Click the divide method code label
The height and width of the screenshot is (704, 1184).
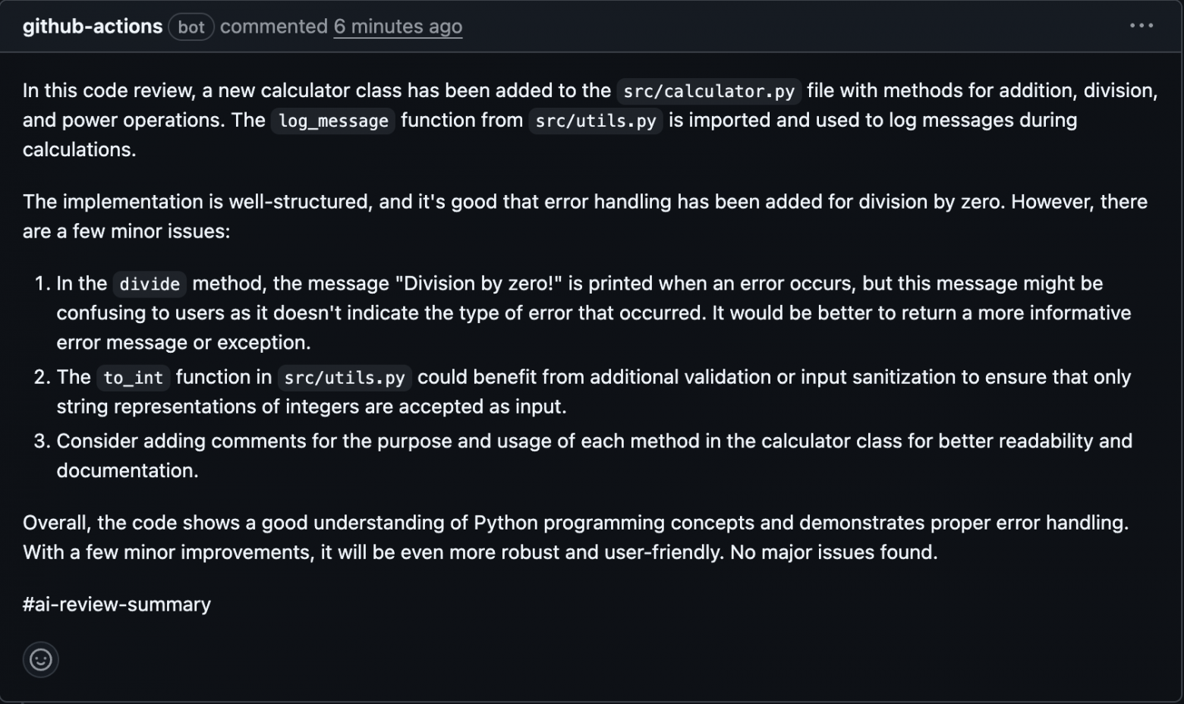150,284
